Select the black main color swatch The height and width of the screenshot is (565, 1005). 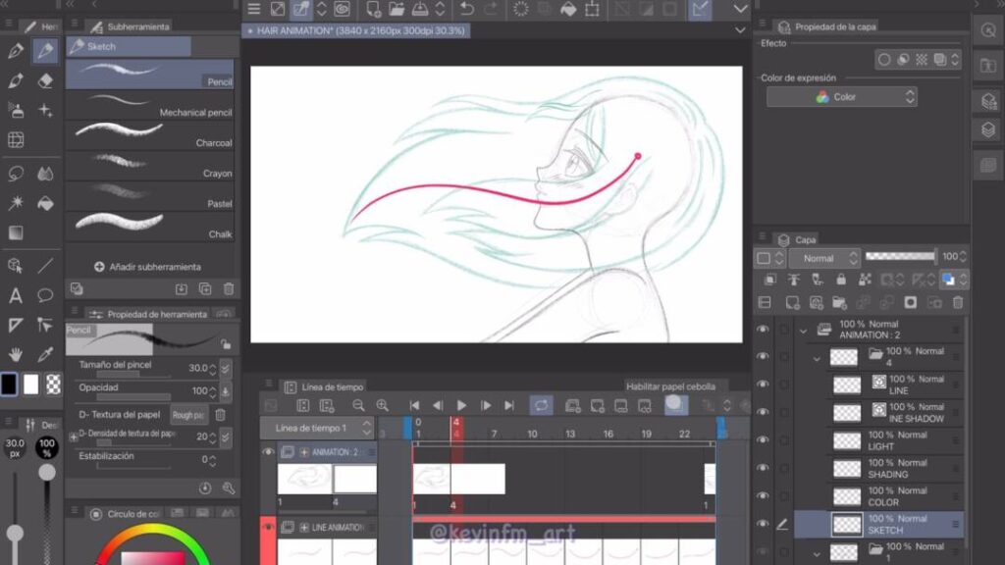pos(9,385)
